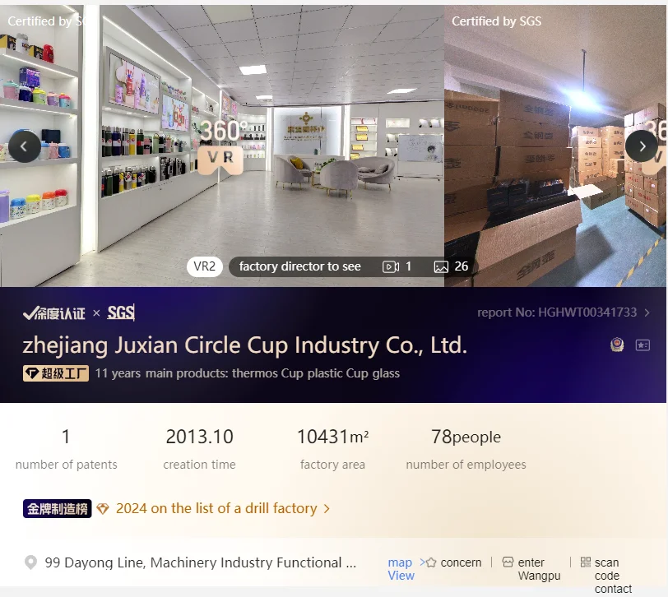668x597 pixels.
Task: Open the warehouse boxes panorama thumbnail
Action: [x=555, y=146]
